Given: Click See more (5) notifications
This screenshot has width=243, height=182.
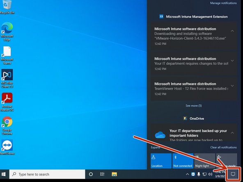Looking at the screenshot, I should (x=194, y=106).
